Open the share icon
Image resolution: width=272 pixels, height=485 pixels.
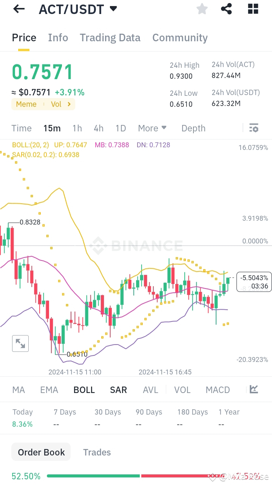coord(226,9)
